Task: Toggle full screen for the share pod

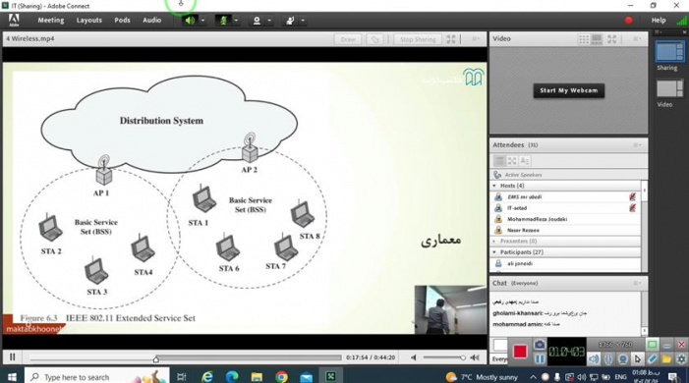Action: [x=451, y=39]
